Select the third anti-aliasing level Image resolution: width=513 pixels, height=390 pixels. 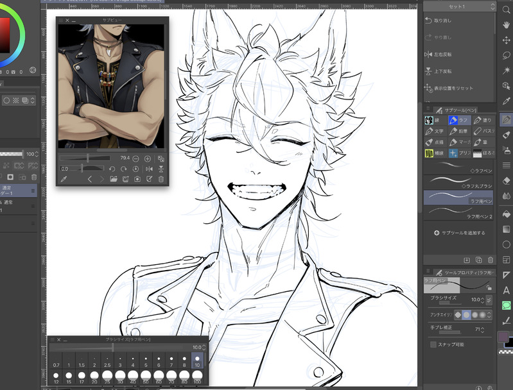pos(474,315)
